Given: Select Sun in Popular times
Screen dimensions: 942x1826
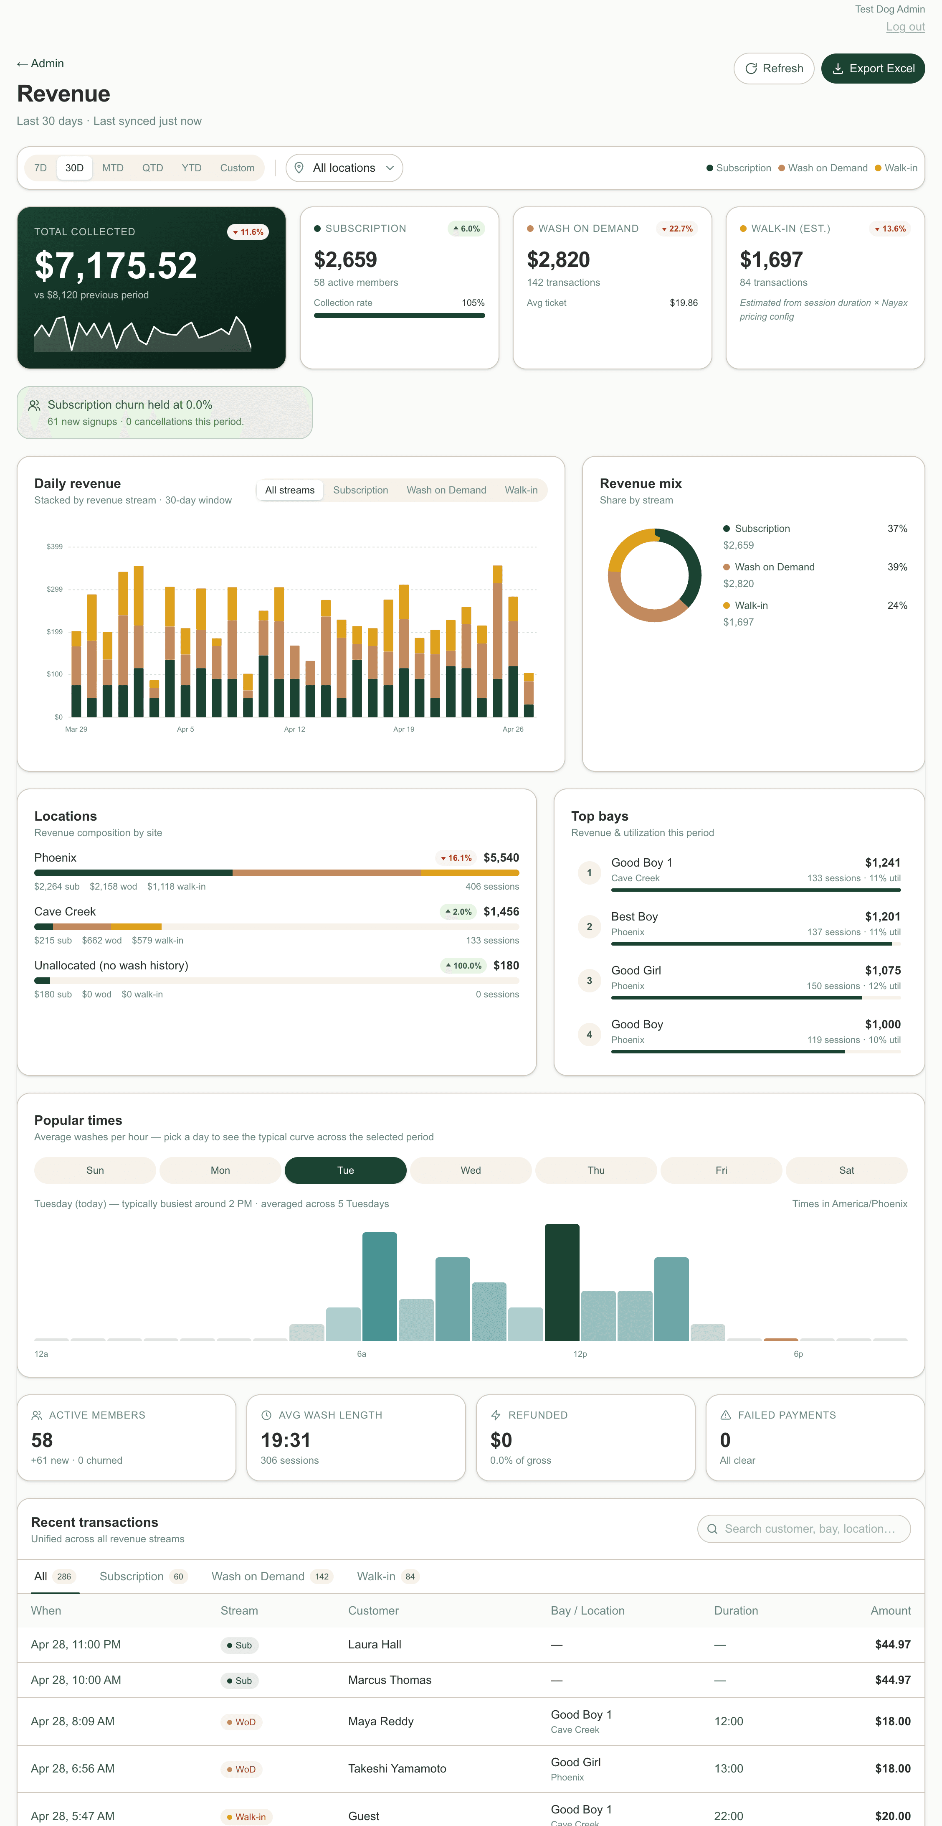Looking at the screenshot, I should tap(95, 1170).
